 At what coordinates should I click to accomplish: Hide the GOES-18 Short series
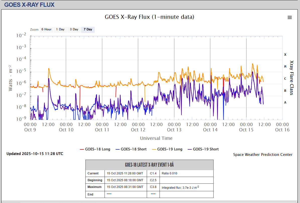[133, 149]
